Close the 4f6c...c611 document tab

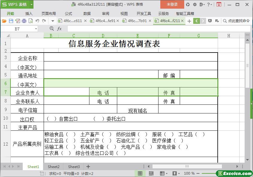click(86, 21)
